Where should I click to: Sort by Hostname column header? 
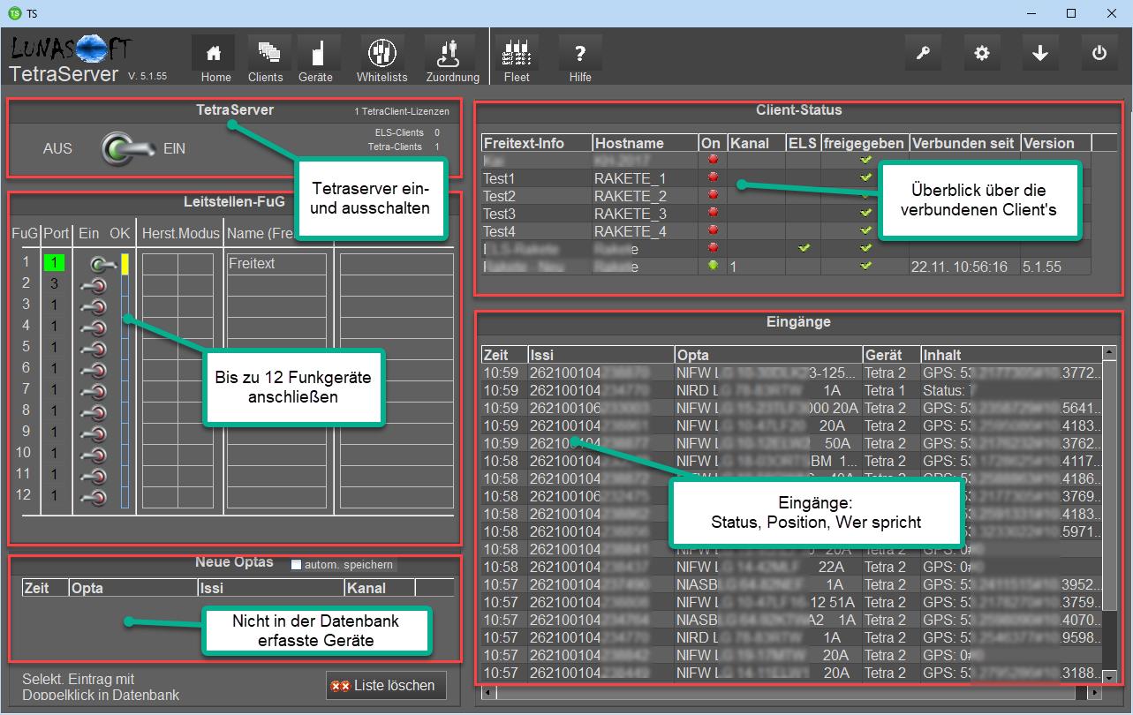pos(645,143)
